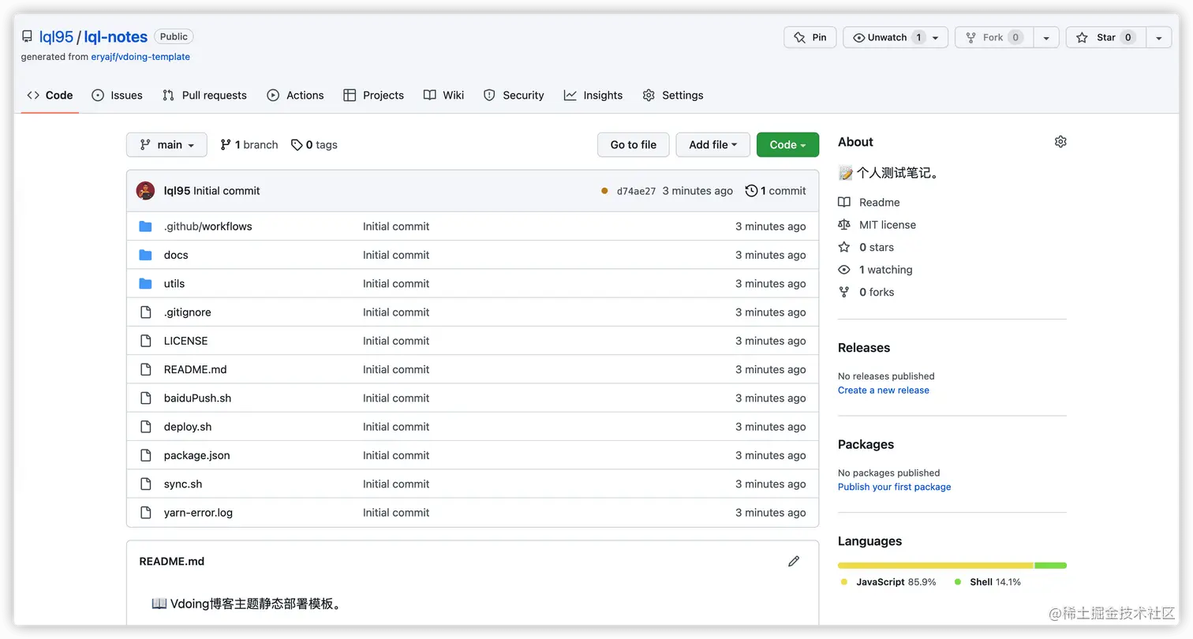Click the file icon beside yarn-error.log

(145, 513)
